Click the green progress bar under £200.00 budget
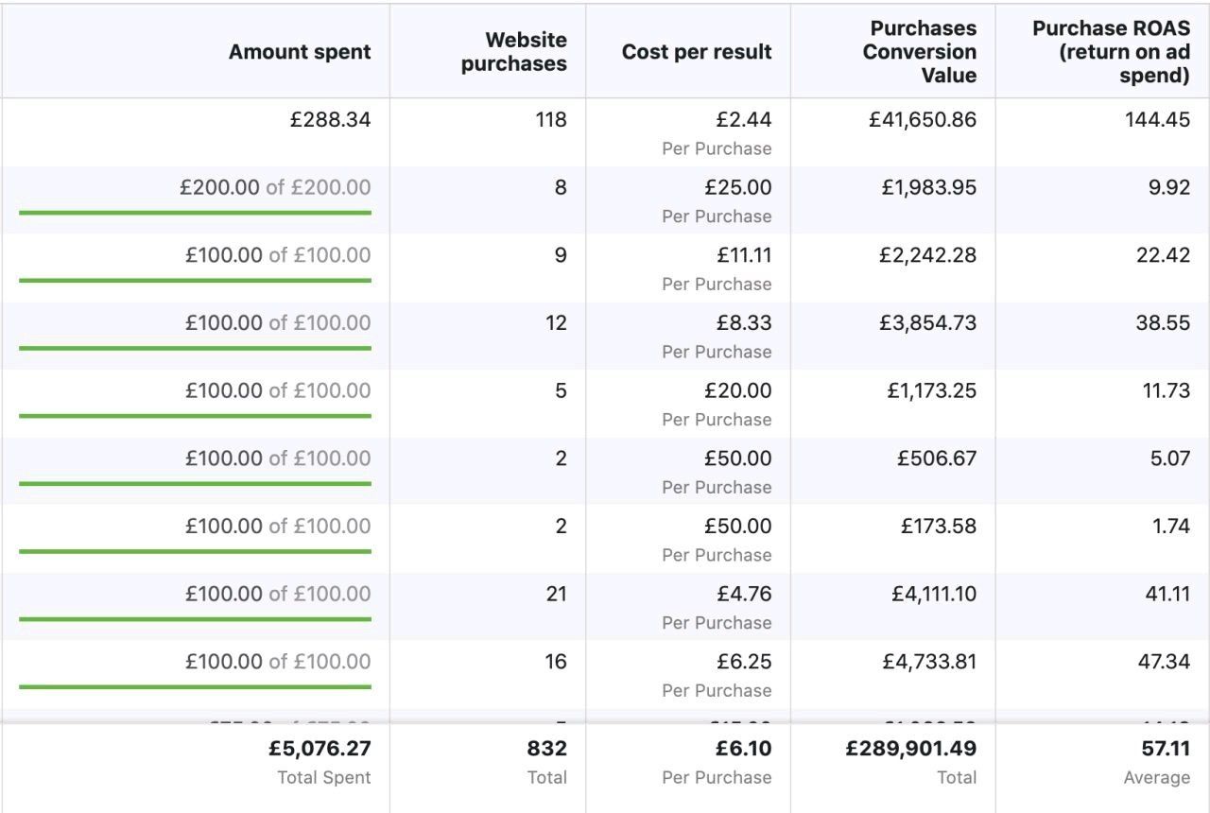The image size is (1210, 813). (195, 213)
